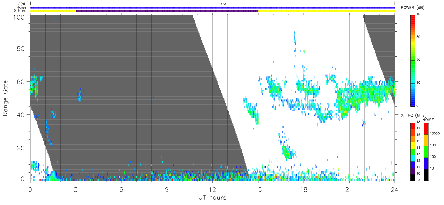The image size is (444, 205).
Task: Click the CPID label
Action: point(22,4)
